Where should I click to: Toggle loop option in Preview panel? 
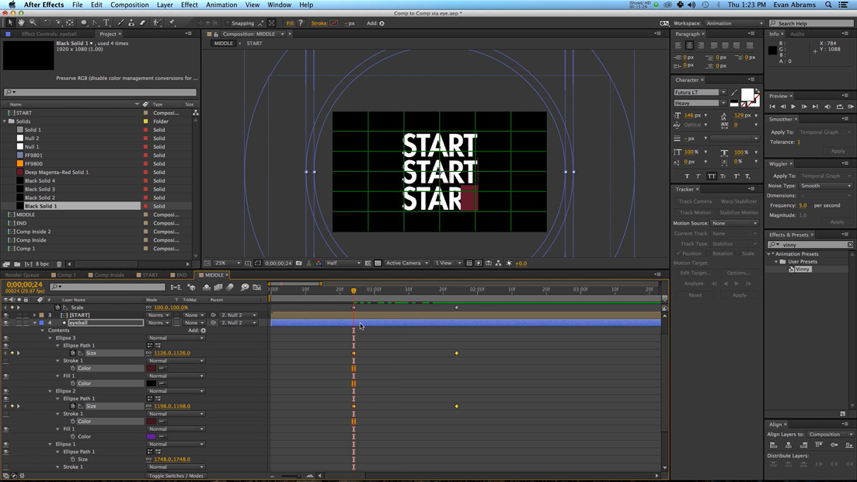coord(839,107)
